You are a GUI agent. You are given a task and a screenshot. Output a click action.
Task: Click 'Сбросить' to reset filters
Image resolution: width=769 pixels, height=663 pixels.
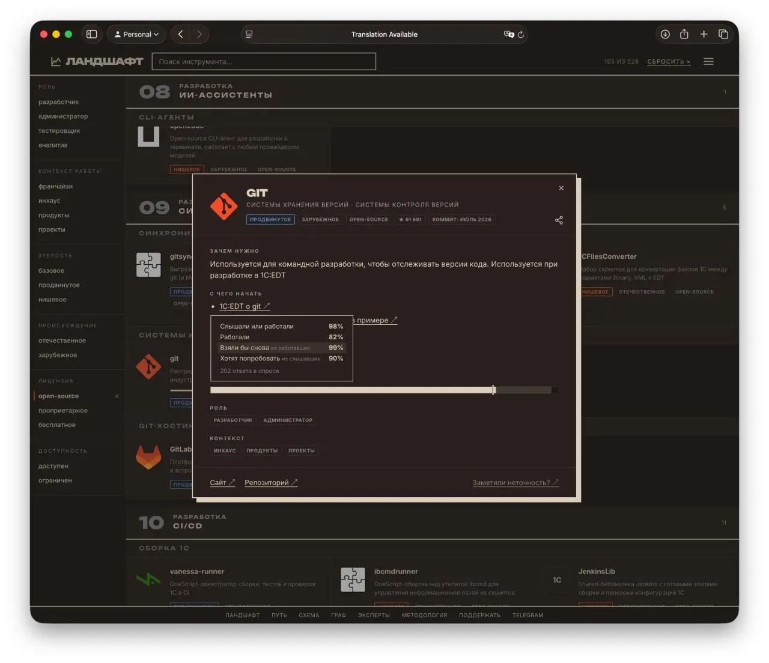669,62
